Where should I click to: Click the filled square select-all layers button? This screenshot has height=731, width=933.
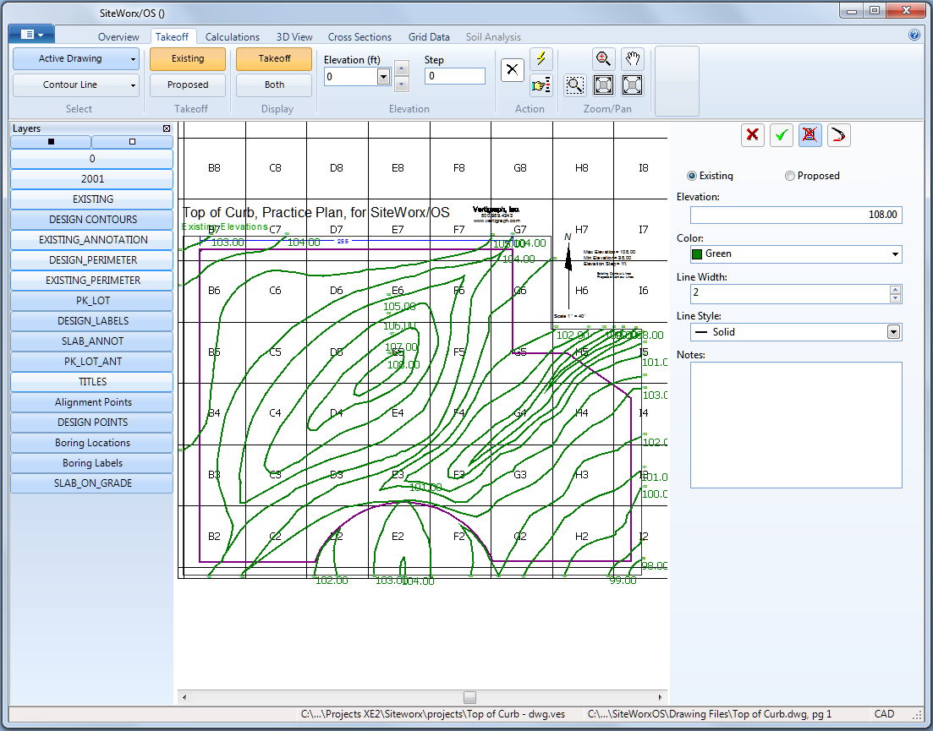click(51, 141)
